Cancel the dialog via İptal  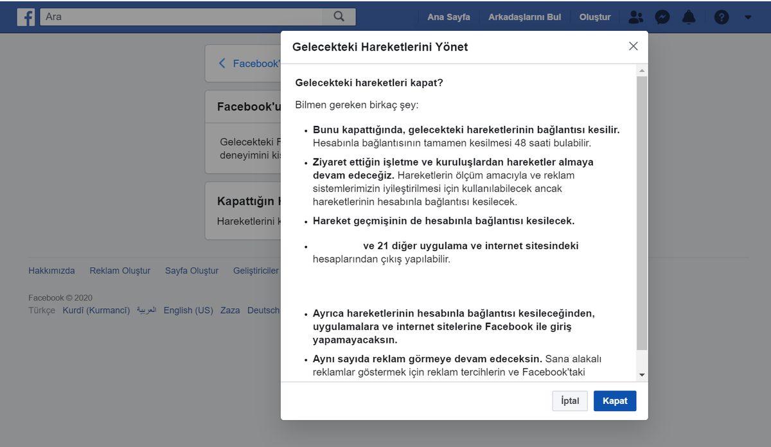[569, 400]
